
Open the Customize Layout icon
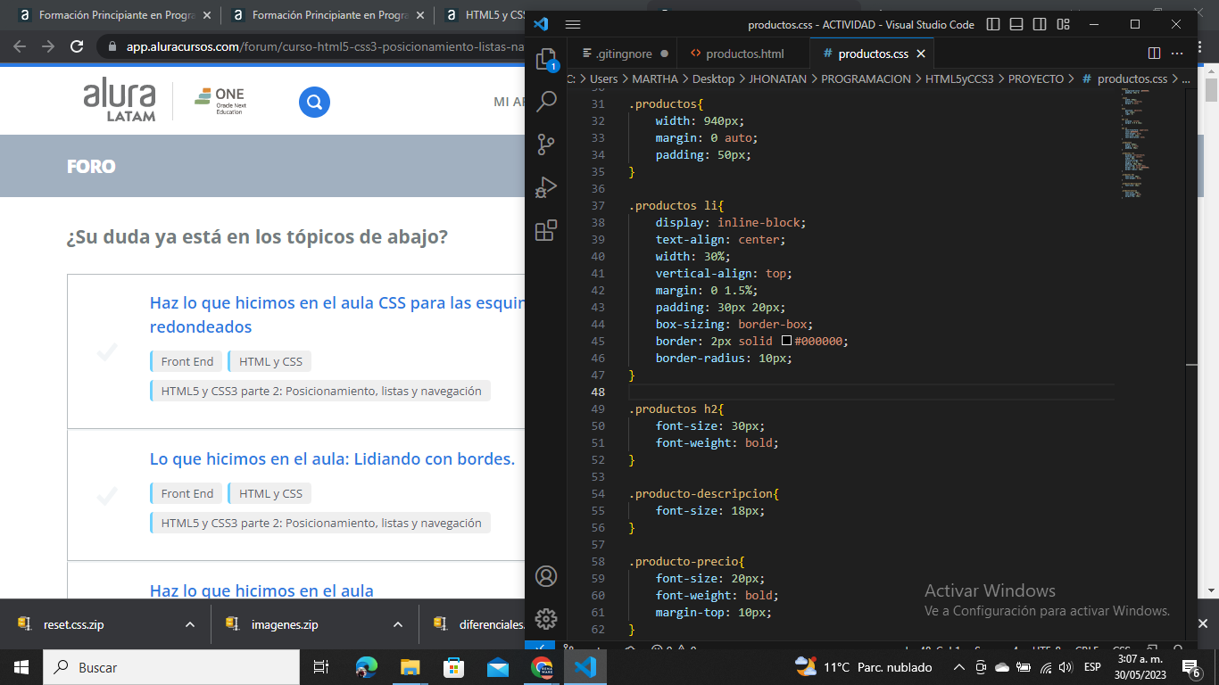tap(1063, 25)
